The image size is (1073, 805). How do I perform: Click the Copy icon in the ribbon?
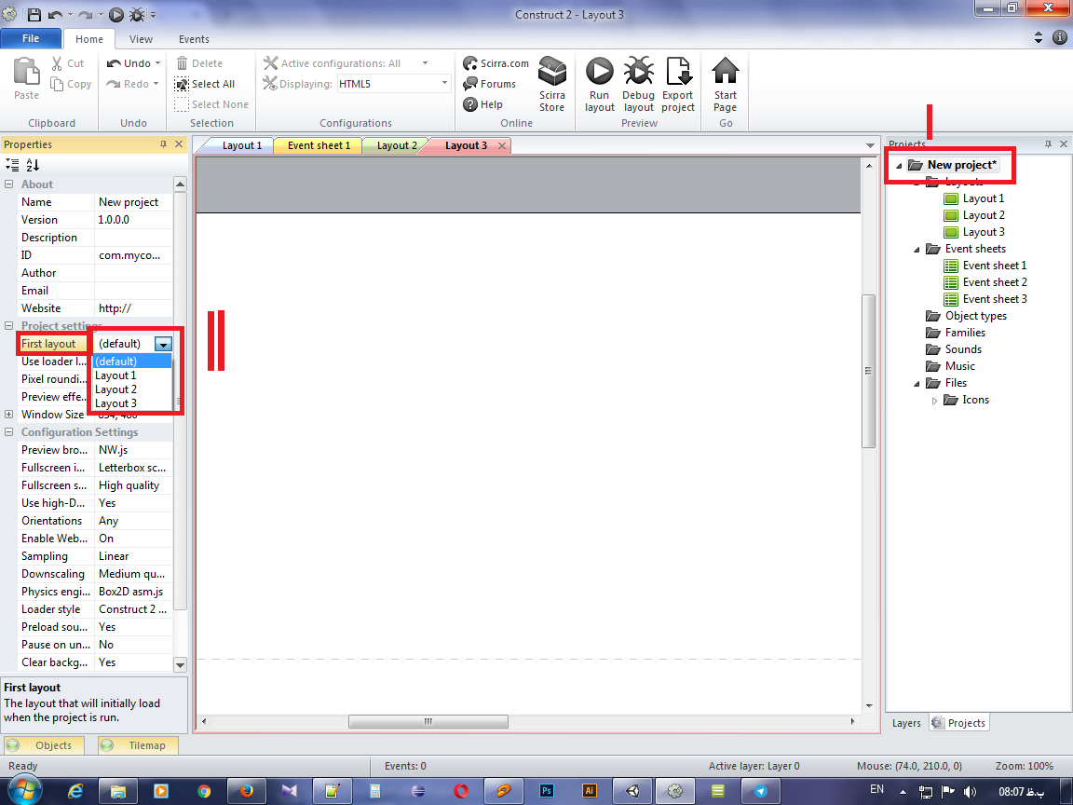click(x=57, y=84)
